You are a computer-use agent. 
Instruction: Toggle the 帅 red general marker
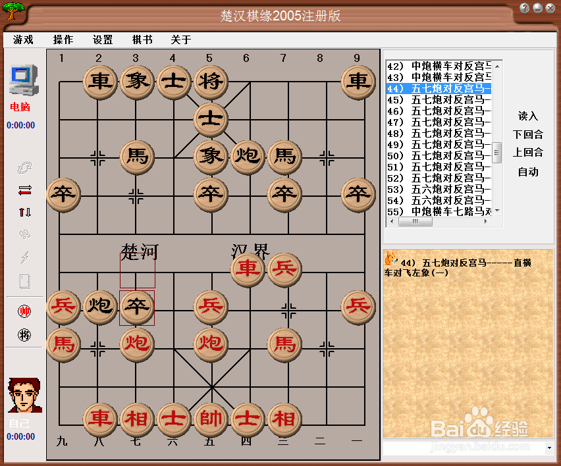click(24, 311)
